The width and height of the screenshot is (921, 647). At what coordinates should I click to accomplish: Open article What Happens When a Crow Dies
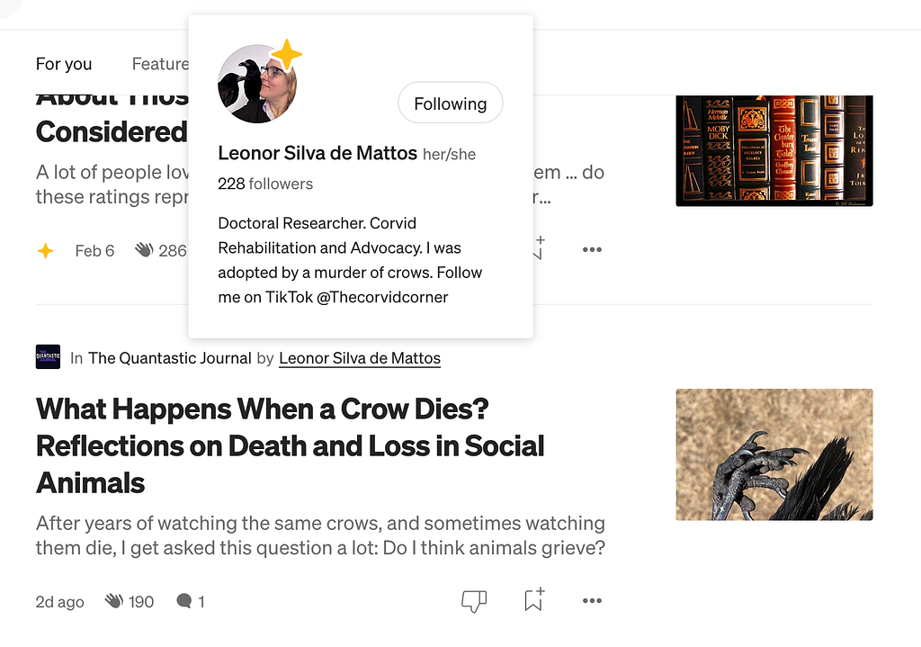(x=291, y=446)
